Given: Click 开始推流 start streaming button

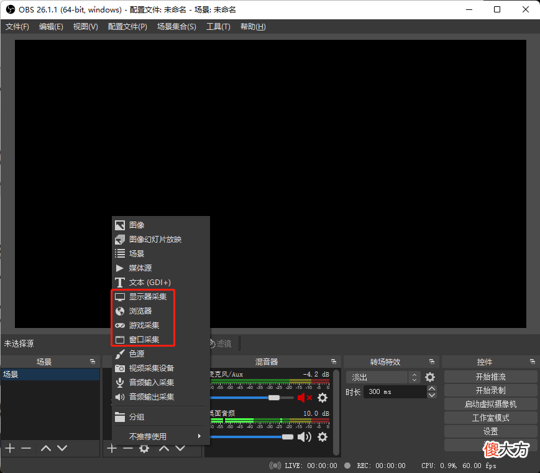Looking at the screenshot, I should coord(490,377).
